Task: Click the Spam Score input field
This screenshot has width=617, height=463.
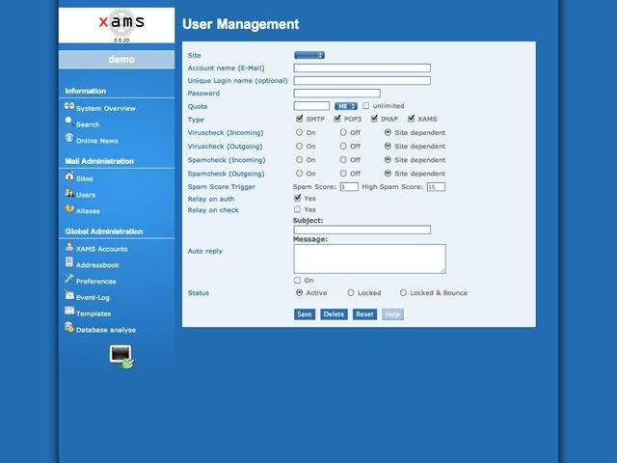Action: (x=349, y=186)
